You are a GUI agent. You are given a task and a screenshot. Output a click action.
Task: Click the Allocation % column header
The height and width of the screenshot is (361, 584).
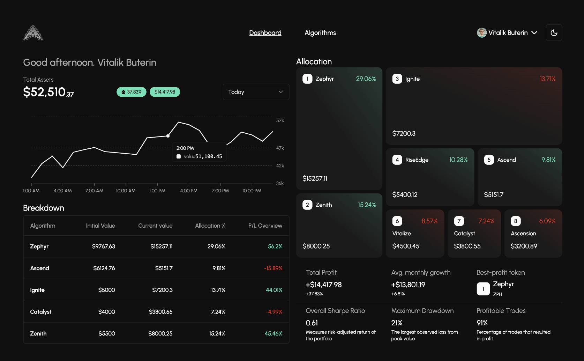click(210, 226)
